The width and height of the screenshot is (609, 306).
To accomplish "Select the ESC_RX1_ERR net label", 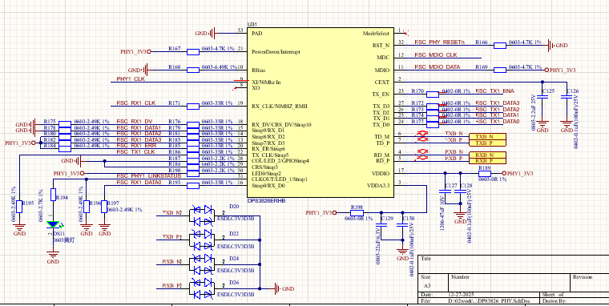I will pos(136,146).
